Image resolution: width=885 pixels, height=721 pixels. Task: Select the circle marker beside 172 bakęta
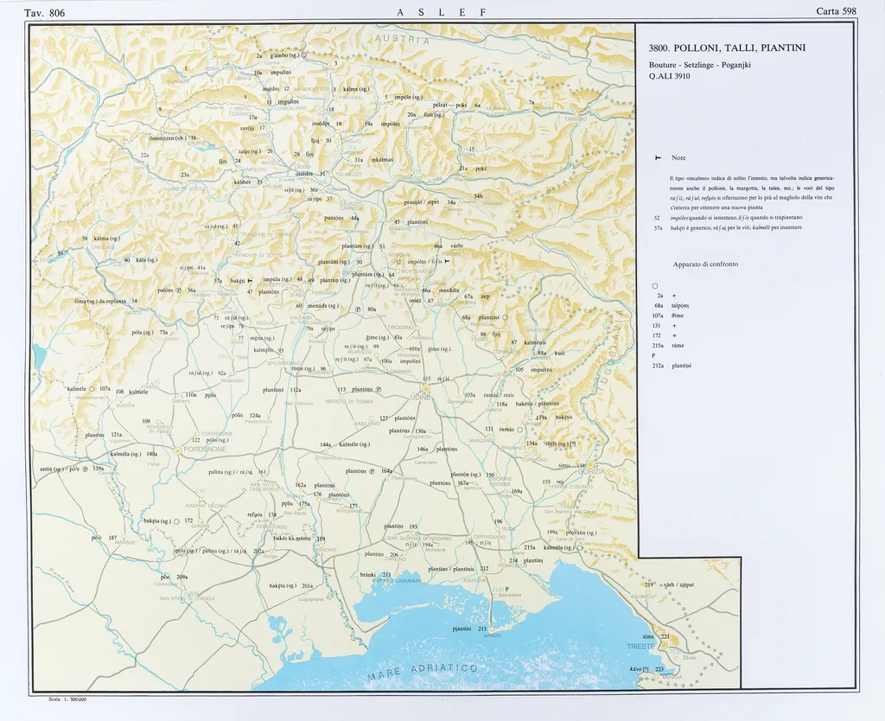click(176, 521)
